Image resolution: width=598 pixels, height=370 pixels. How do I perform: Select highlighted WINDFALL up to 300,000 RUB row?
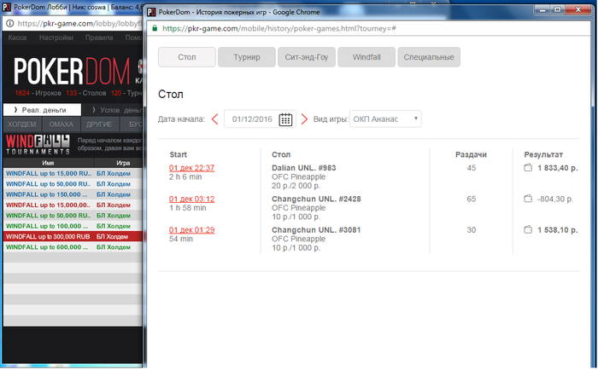(x=73, y=236)
